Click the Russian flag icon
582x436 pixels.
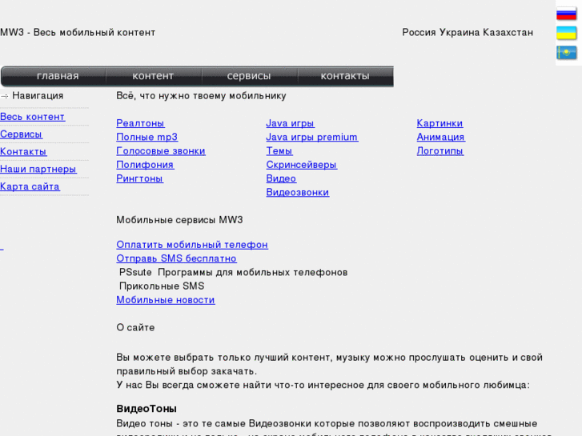tap(567, 14)
